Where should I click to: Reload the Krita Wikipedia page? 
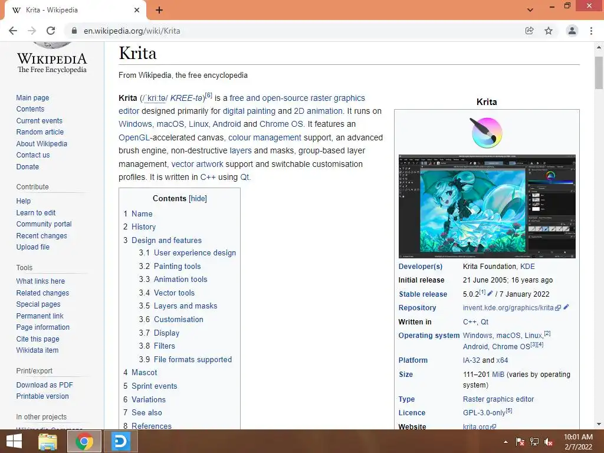point(51,31)
